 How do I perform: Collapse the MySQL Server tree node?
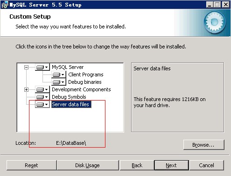pyautogui.click(x=26, y=67)
